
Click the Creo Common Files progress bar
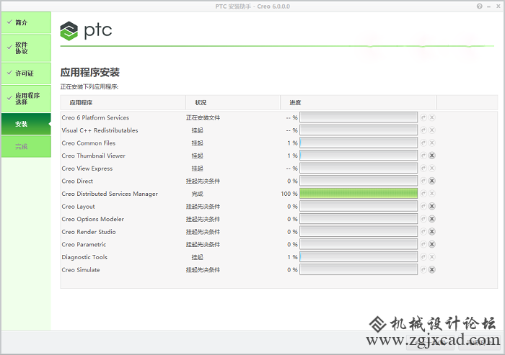[x=359, y=143]
